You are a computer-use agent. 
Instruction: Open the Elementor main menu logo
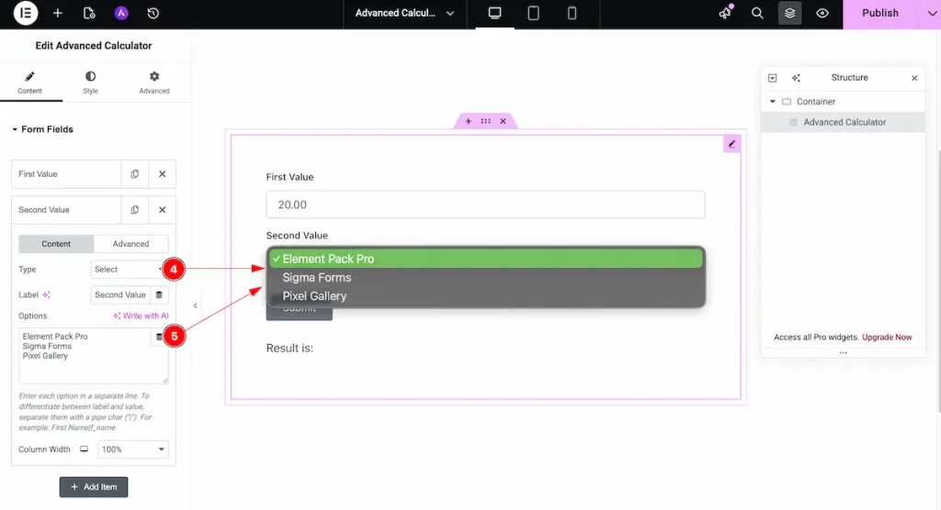pyautogui.click(x=26, y=13)
